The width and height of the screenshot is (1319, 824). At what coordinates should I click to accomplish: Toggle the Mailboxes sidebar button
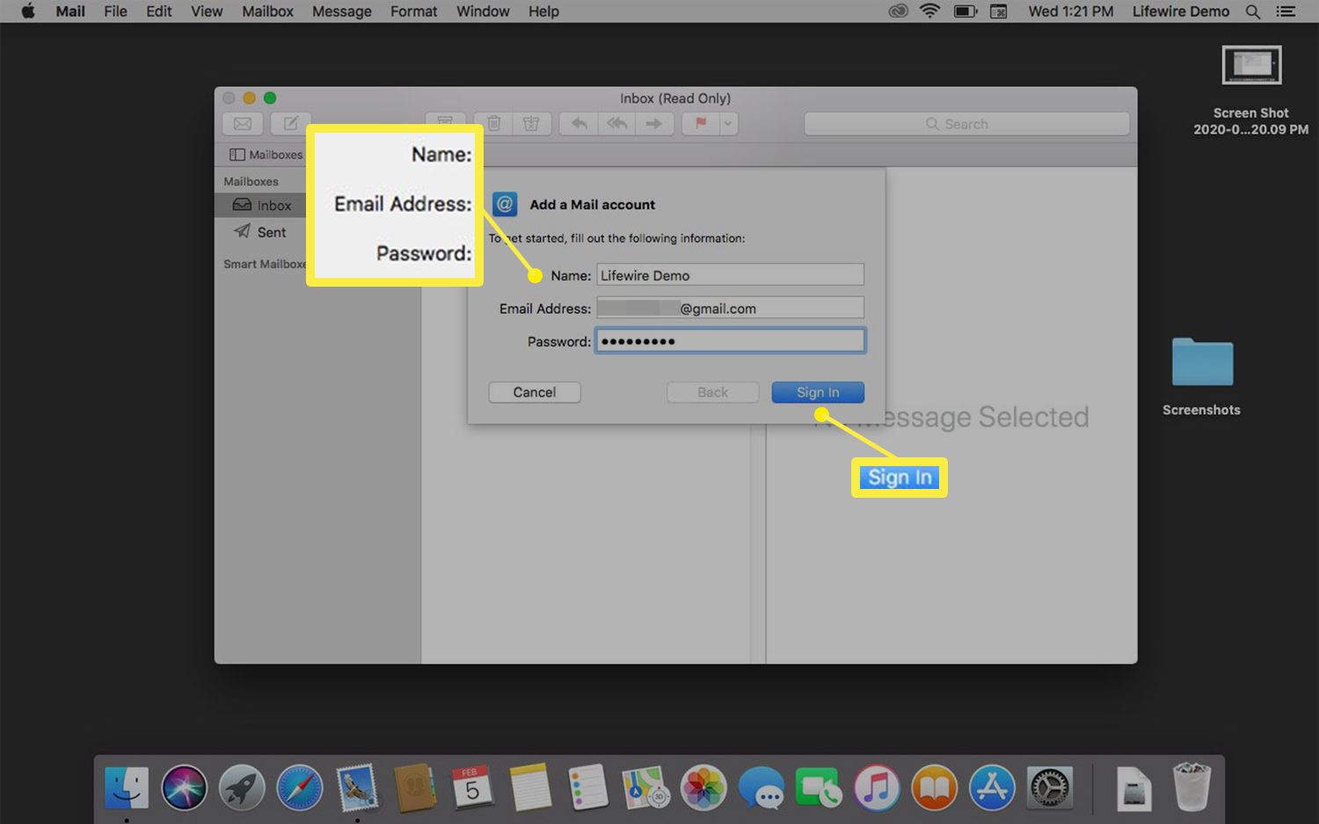[x=266, y=155]
